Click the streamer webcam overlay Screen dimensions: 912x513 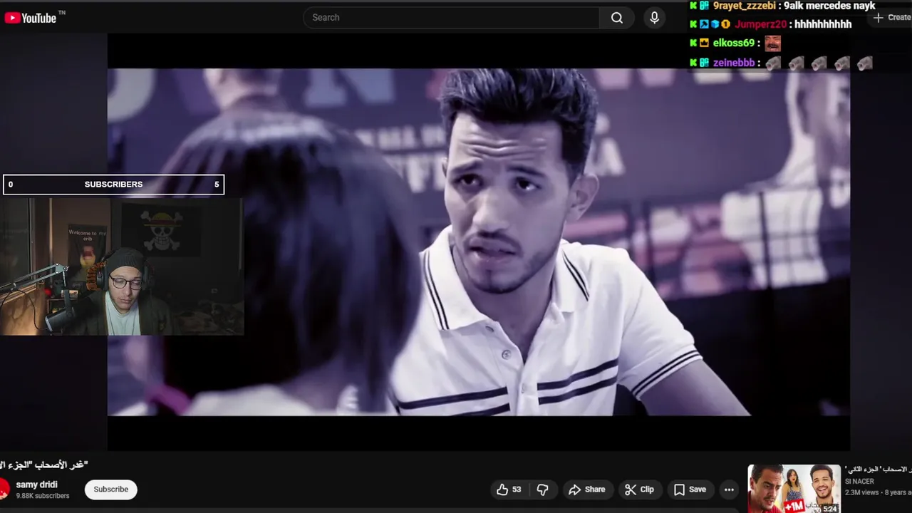[122, 266]
